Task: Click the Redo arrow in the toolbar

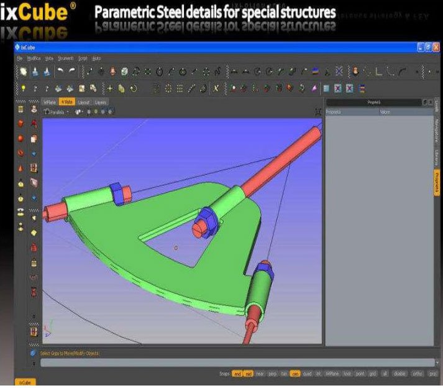Action: [x=72, y=72]
